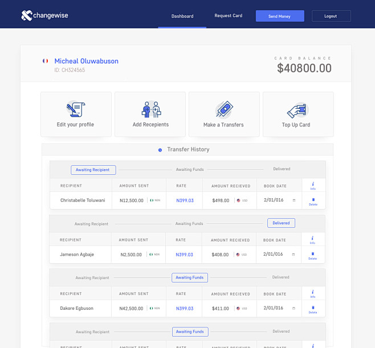
Task: Open NGN currency selector for N42,500.00
Action: click(x=155, y=308)
